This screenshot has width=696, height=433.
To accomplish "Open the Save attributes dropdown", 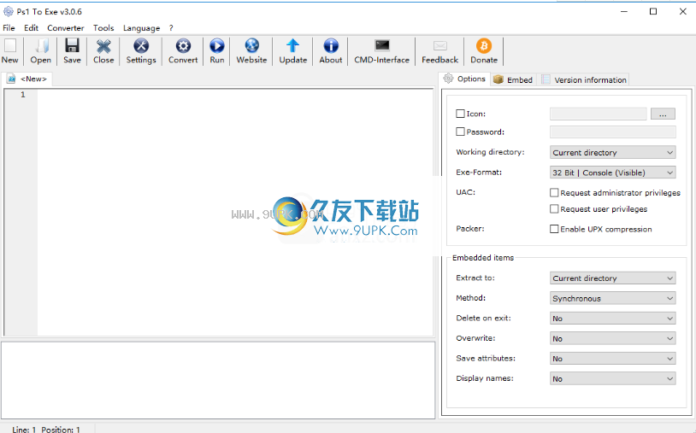I will tap(612, 359).
